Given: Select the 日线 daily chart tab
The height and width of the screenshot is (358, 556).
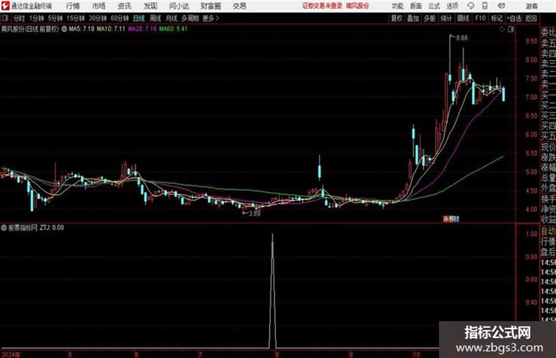Looking at the screenshot, I should [139, 18].
